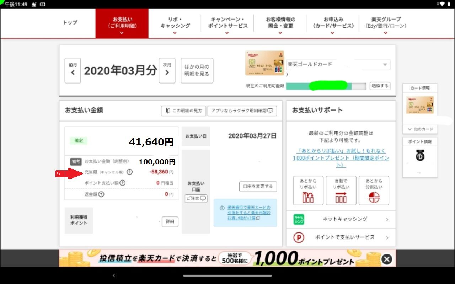Viewport: 455px width, 284px height.
Task: Open the 楽天ゴールドカード card selector dropdown
Action: pyautogui.click(x=338, y=65)
